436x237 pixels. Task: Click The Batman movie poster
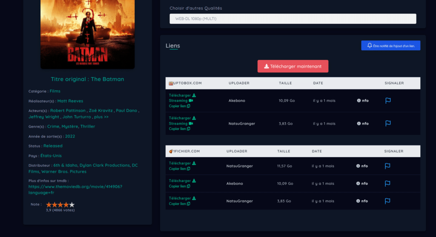(x=88, y=34)
